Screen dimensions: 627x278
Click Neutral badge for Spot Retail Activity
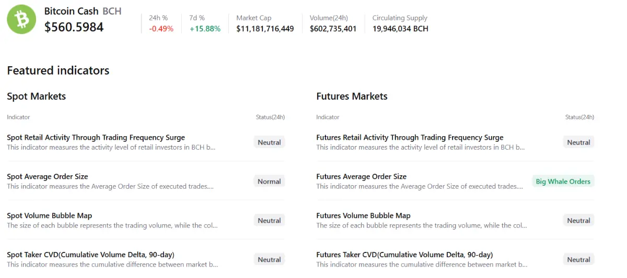pos(269,142)
